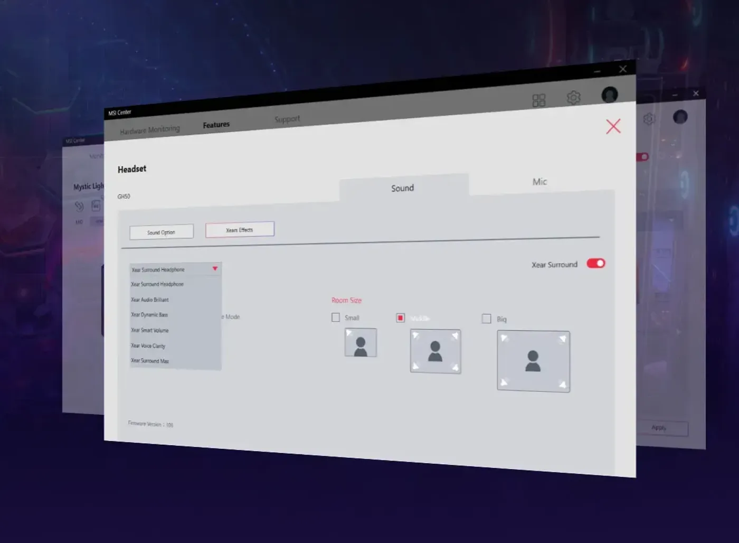Open the user profile avatar in the front window
The width and height of the screenshot is (739, 543).
pos(610,95)
